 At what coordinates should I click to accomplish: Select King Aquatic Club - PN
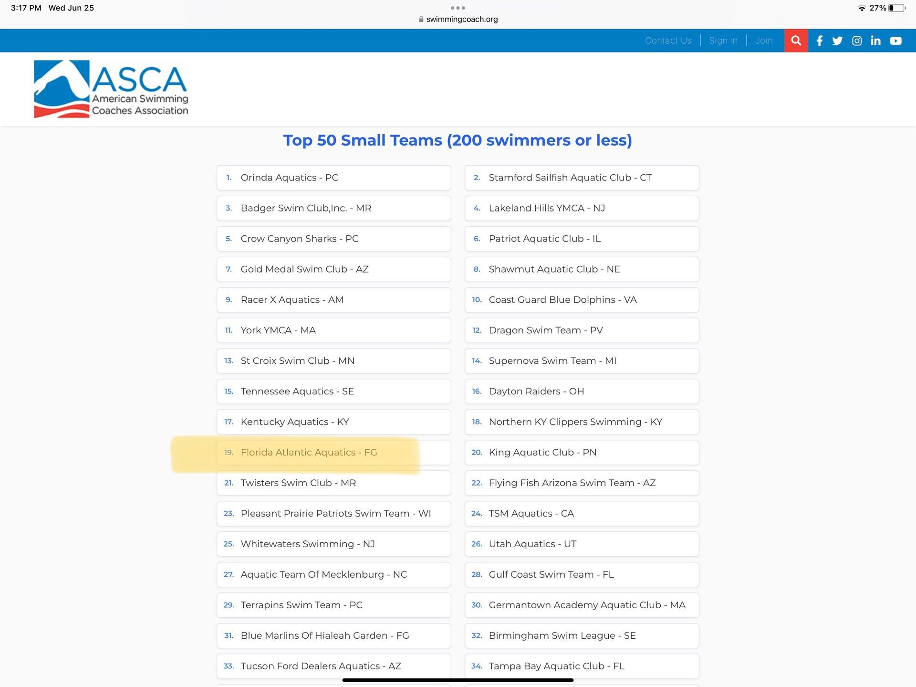[x=582, y=453]
